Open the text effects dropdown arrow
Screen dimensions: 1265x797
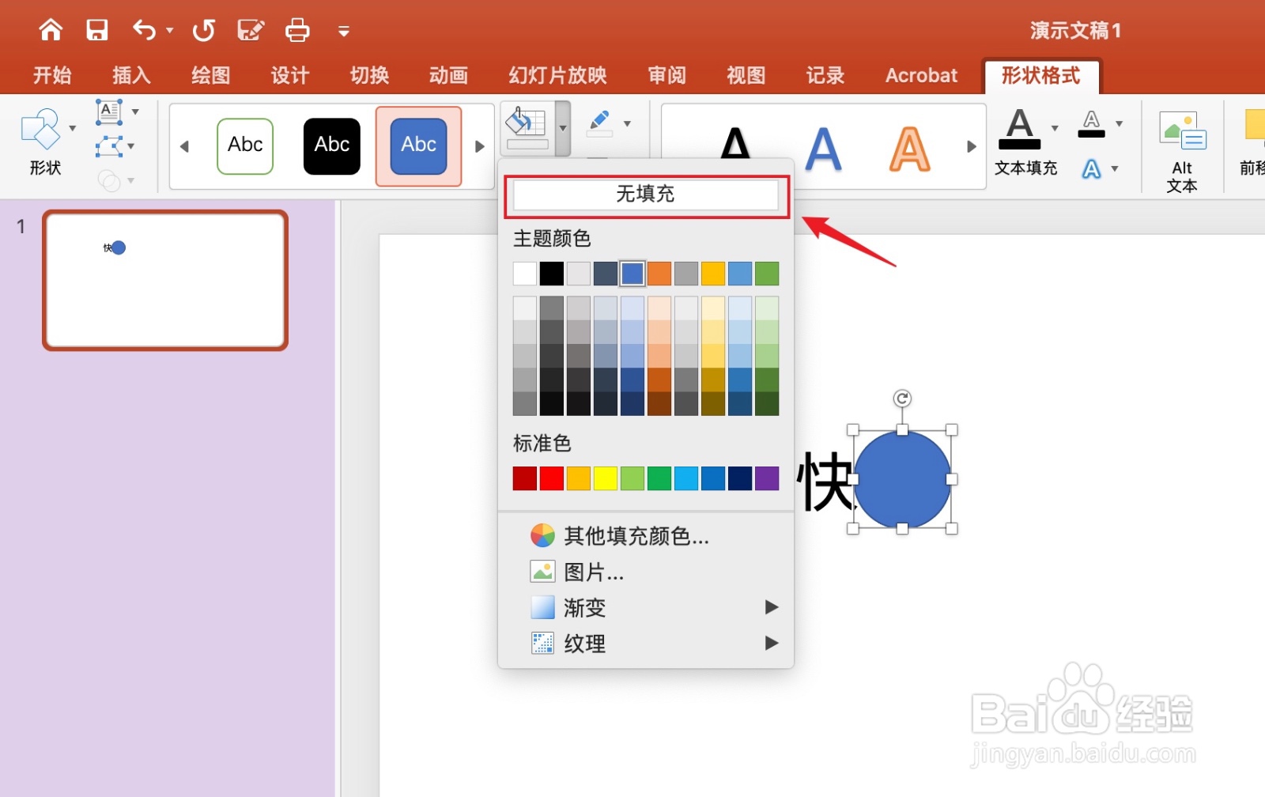[x=1115, y=169]
